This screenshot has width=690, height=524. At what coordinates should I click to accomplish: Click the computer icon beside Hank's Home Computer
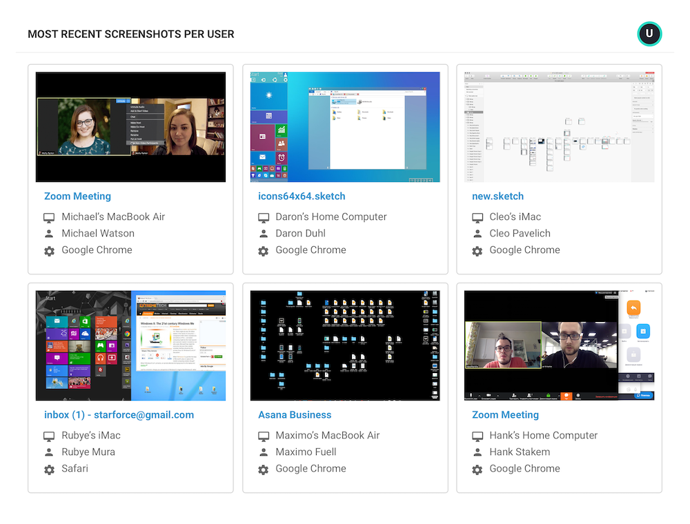pyautogui.click(x=477, y=436)
